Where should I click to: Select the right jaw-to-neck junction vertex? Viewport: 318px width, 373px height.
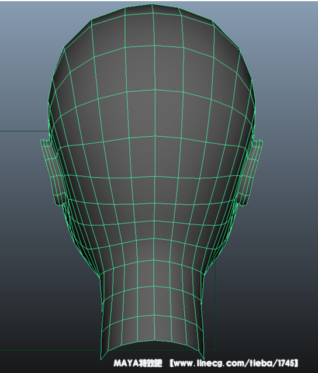pyautogui.click(x=204, y=275)
